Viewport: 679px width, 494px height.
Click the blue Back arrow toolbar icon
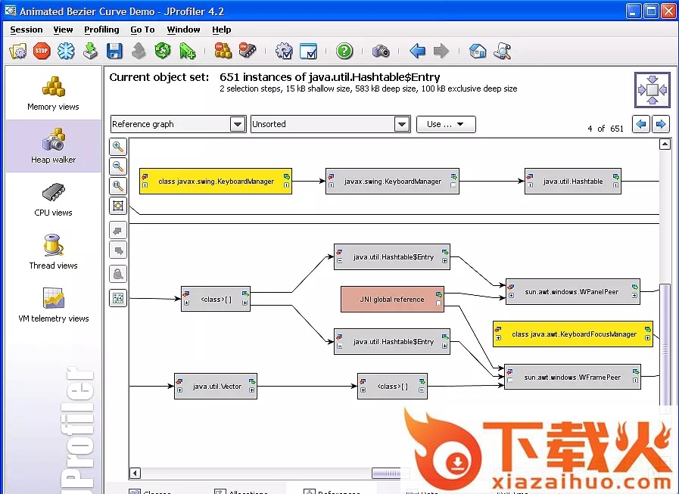(417, 51)
